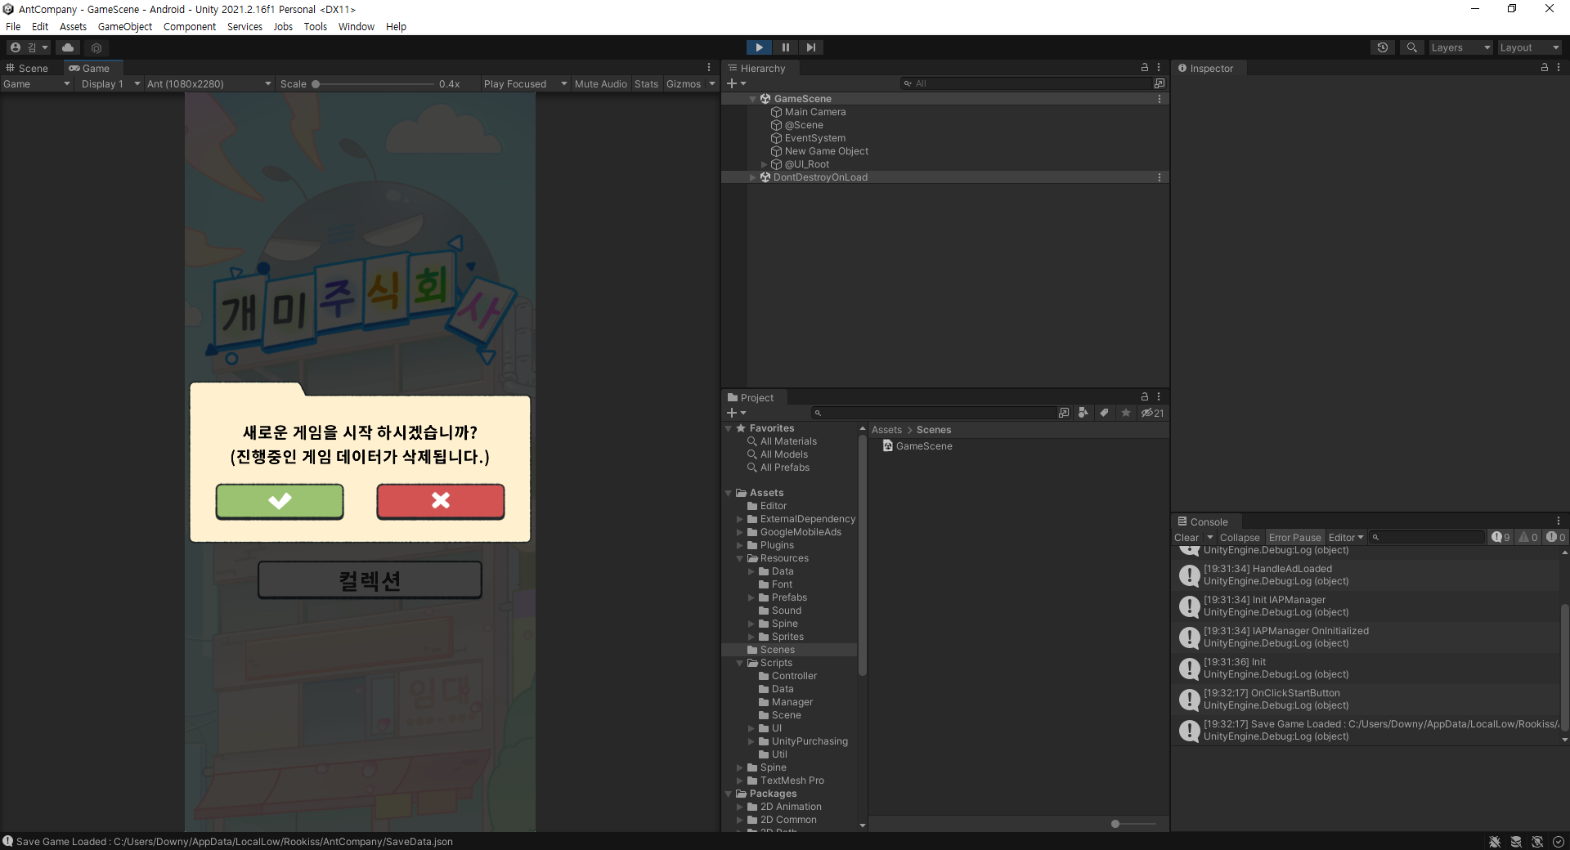
Task: Toggle info messages count 9 in Console
Action: click(1500, 537)
